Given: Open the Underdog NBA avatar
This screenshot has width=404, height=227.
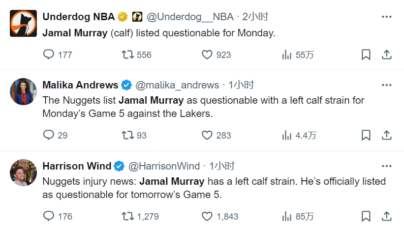Looking at the screenshot, I should coord(23,23).
